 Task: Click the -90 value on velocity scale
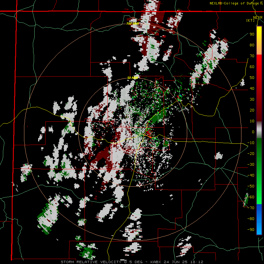(x=251, y=230)
